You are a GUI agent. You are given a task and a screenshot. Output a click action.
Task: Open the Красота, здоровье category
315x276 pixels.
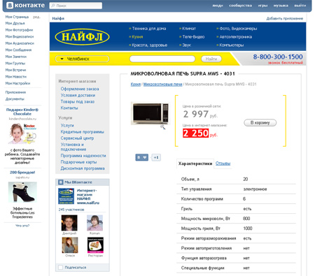150,45
